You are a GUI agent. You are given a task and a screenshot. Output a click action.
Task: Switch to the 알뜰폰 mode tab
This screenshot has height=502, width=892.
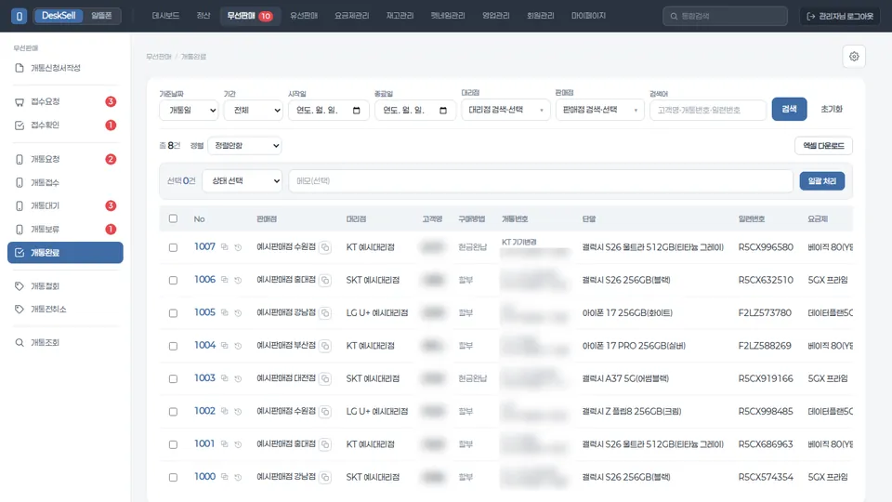pyautogui.click(x=101, y=16)
